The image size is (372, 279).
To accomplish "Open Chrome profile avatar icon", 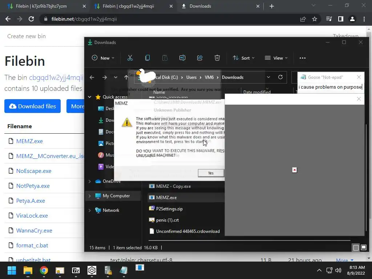I will 352,19.
